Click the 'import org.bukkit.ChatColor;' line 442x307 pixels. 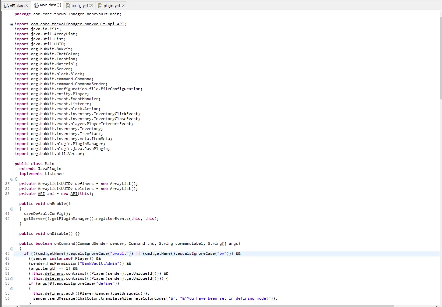coord(47,54)
